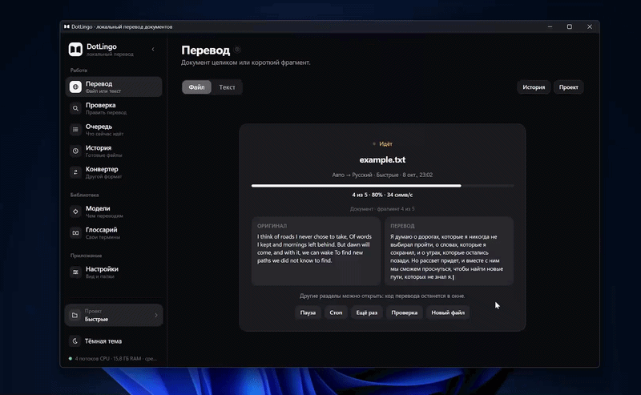
Task: Click the magnifier icon next to Проверка
Action: click(75, 108)
